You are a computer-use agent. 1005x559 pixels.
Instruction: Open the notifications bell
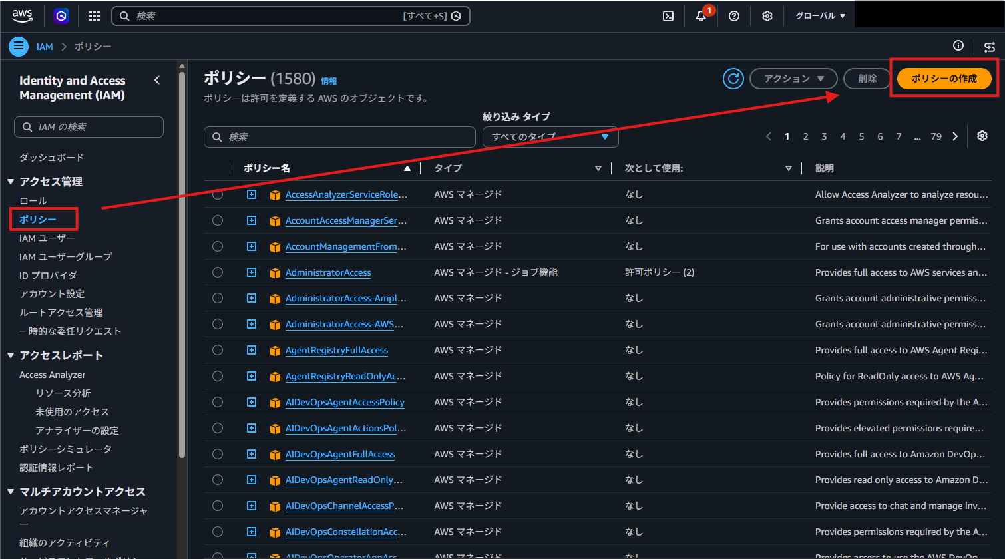click(701, 16)
